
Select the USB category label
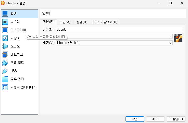(14, 71)
